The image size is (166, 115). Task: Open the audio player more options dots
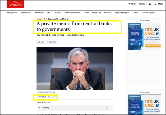tap(110, 108)
